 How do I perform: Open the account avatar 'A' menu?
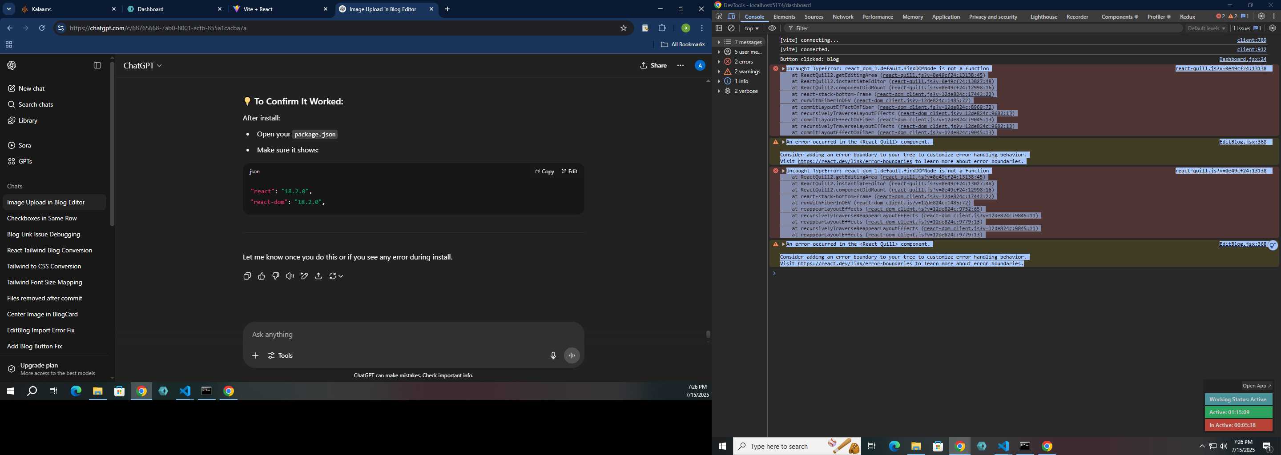click(x=700, y=66)
